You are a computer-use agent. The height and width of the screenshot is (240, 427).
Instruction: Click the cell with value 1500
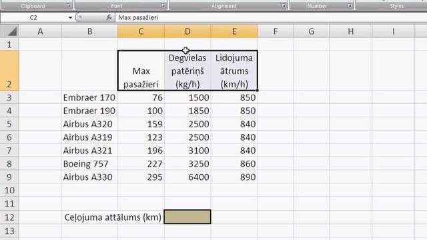pyautogui.click(x=187, y=97)
